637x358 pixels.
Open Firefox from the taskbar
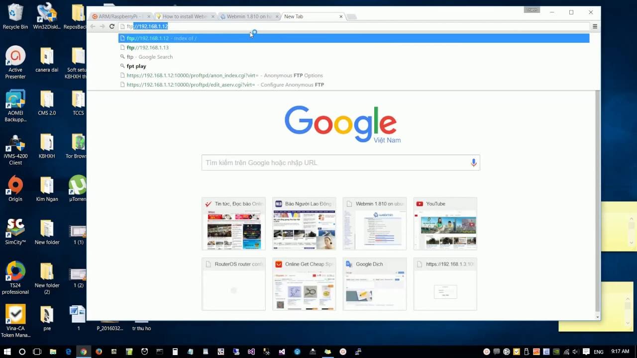coord(99,352)
